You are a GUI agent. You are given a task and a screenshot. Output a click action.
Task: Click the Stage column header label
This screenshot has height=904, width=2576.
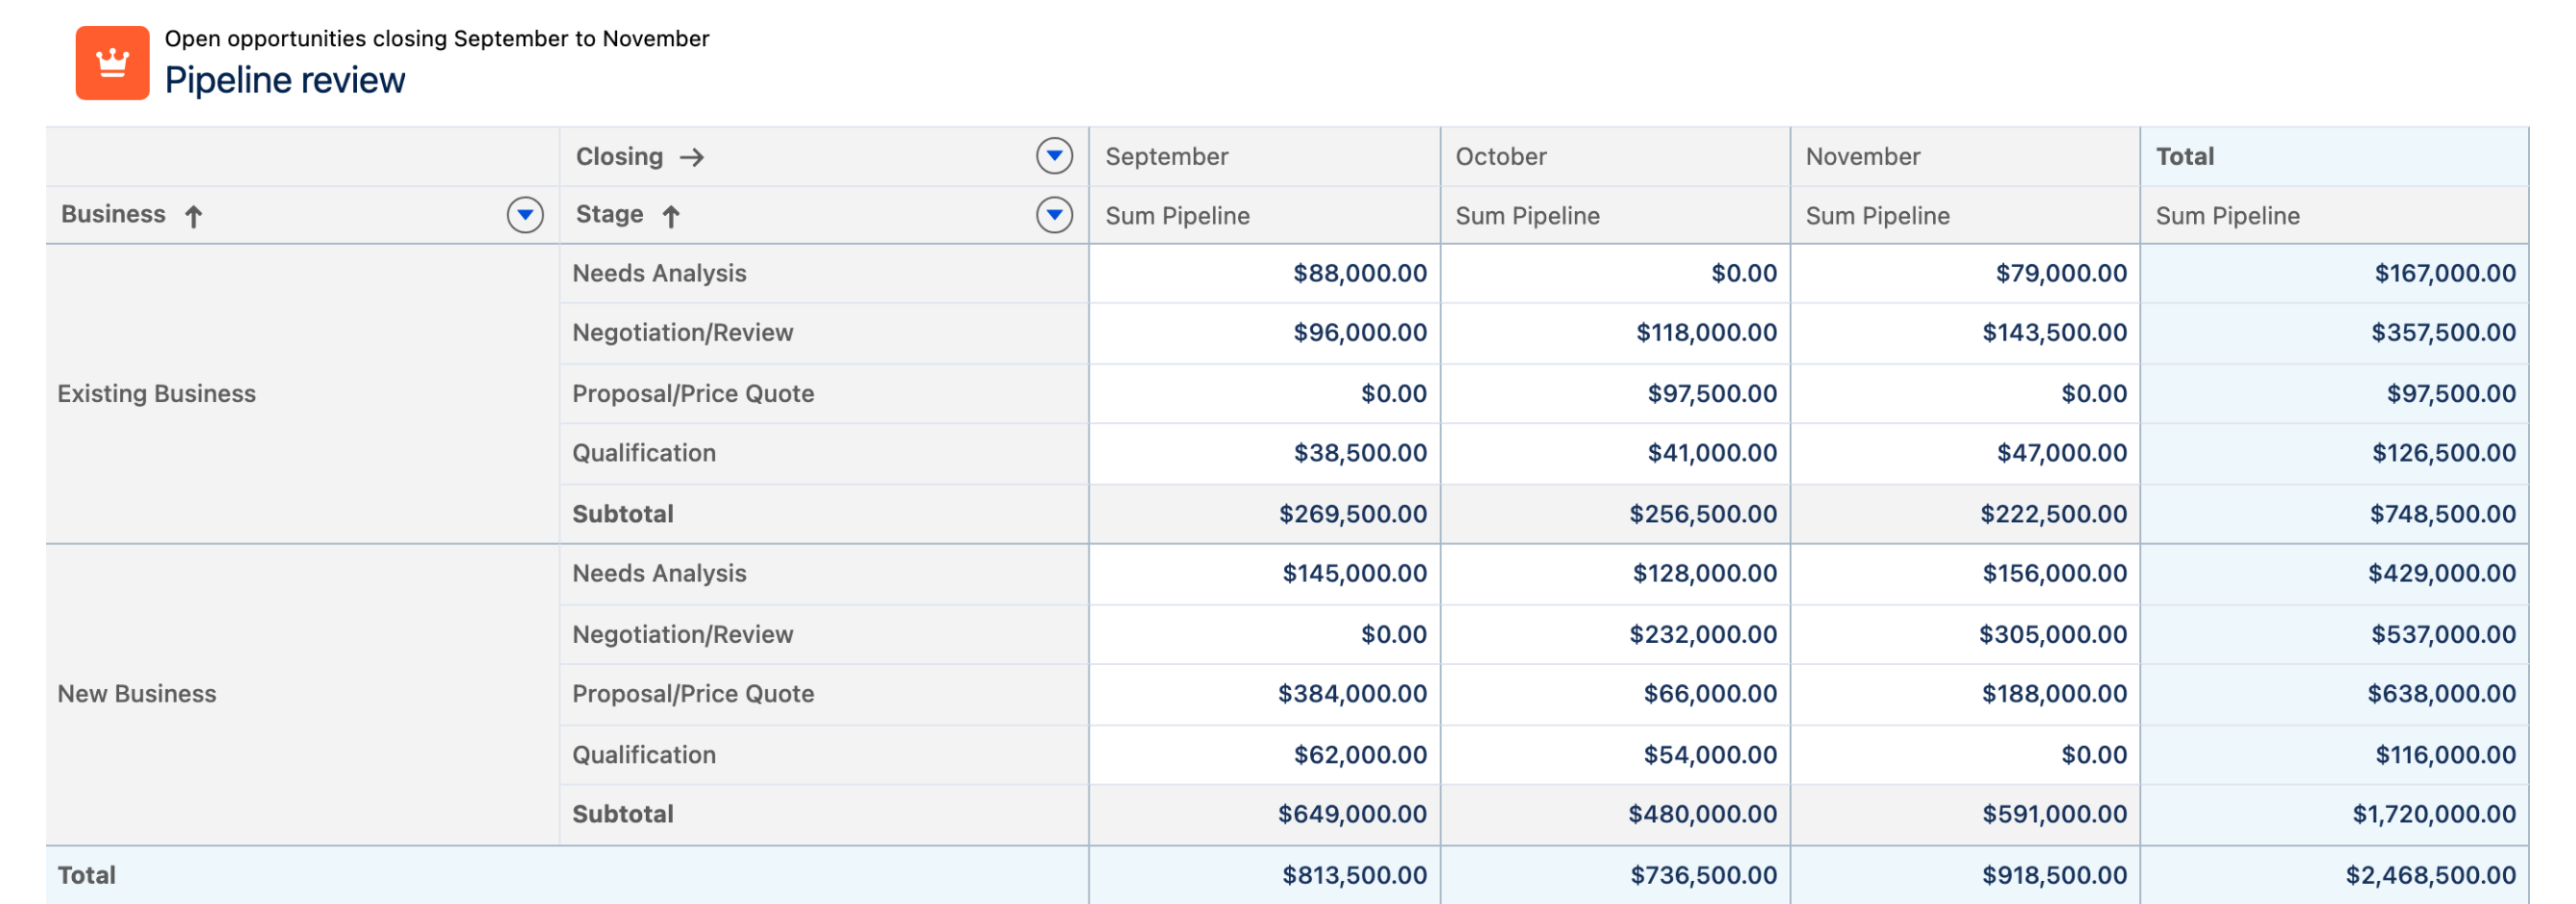tap(609, 215)
